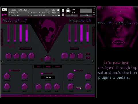Click the center knob below the skull triangle

coord(48,58)
